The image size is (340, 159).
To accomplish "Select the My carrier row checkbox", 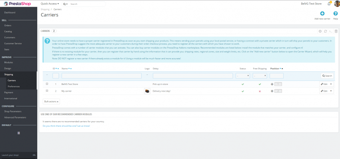I will click(x=47, y=91).
